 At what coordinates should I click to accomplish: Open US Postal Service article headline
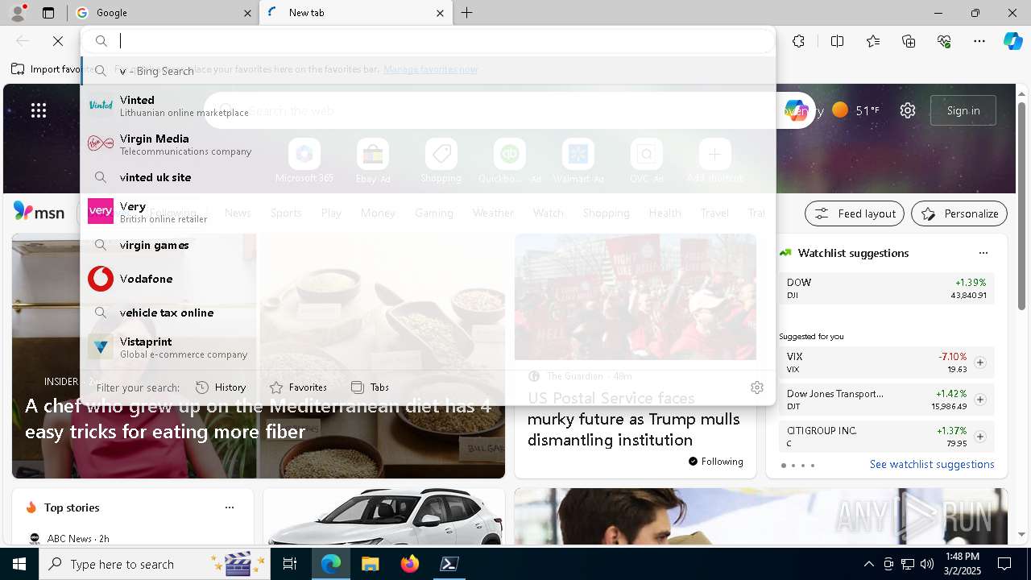tap(633, 419)
